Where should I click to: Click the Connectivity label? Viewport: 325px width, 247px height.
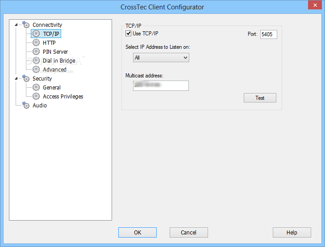(x=47, y=25)
